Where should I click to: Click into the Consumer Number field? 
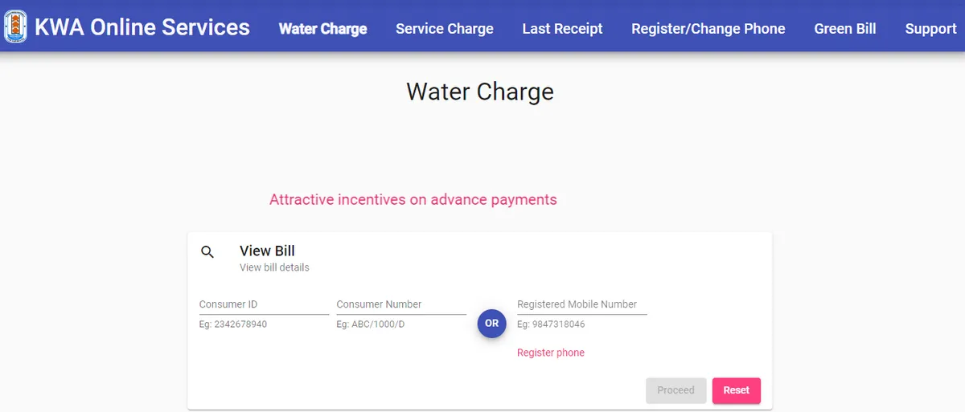click(401, 305)
